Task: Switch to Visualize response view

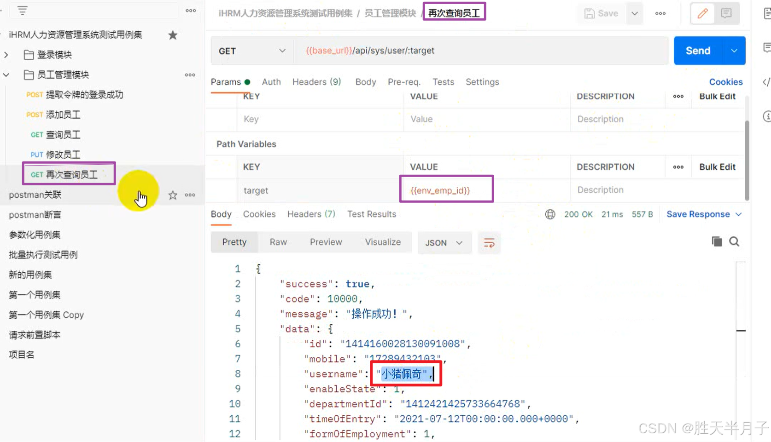Action: point(383,242)
